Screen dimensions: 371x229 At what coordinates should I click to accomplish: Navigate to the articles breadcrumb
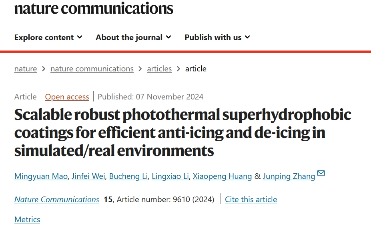(x=159, y=69)
